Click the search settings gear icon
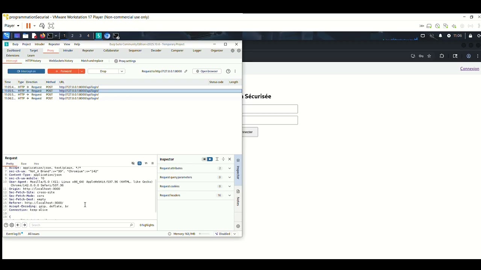The image size is (481, 270). 12,225
